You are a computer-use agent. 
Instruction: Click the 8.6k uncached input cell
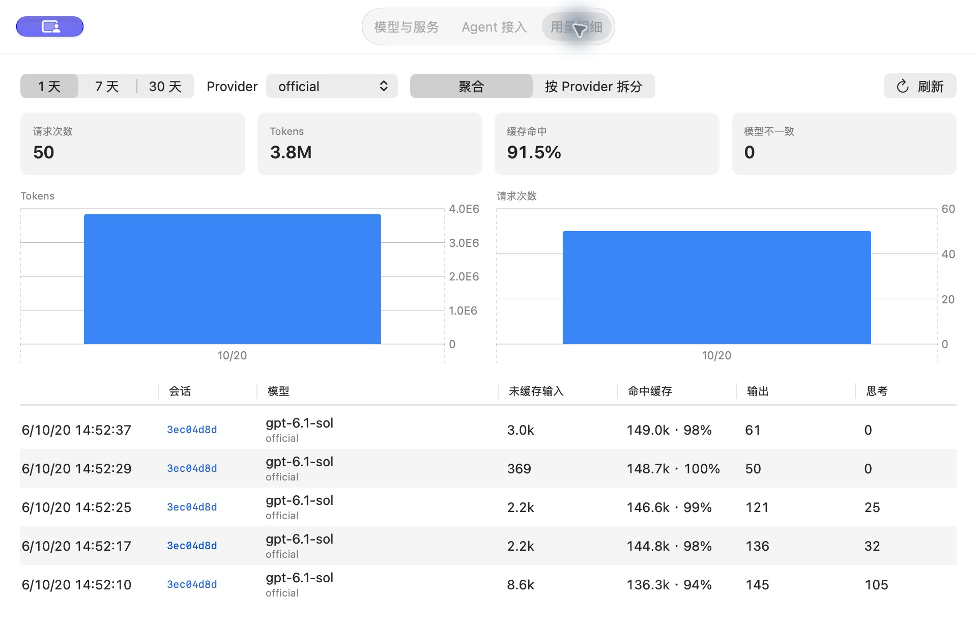521,585
